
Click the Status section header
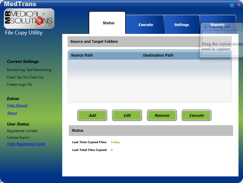point(77,131)
